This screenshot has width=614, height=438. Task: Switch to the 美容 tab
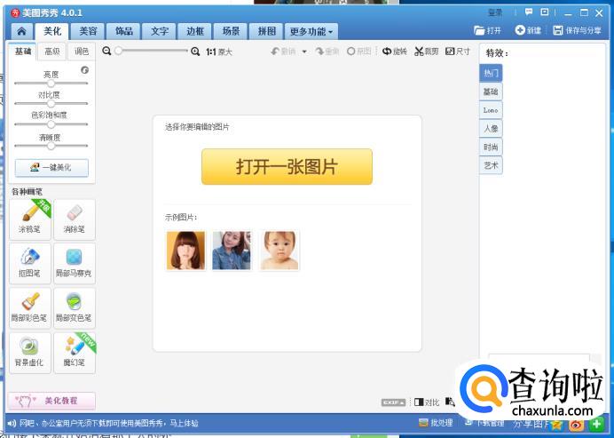(88, 31)
